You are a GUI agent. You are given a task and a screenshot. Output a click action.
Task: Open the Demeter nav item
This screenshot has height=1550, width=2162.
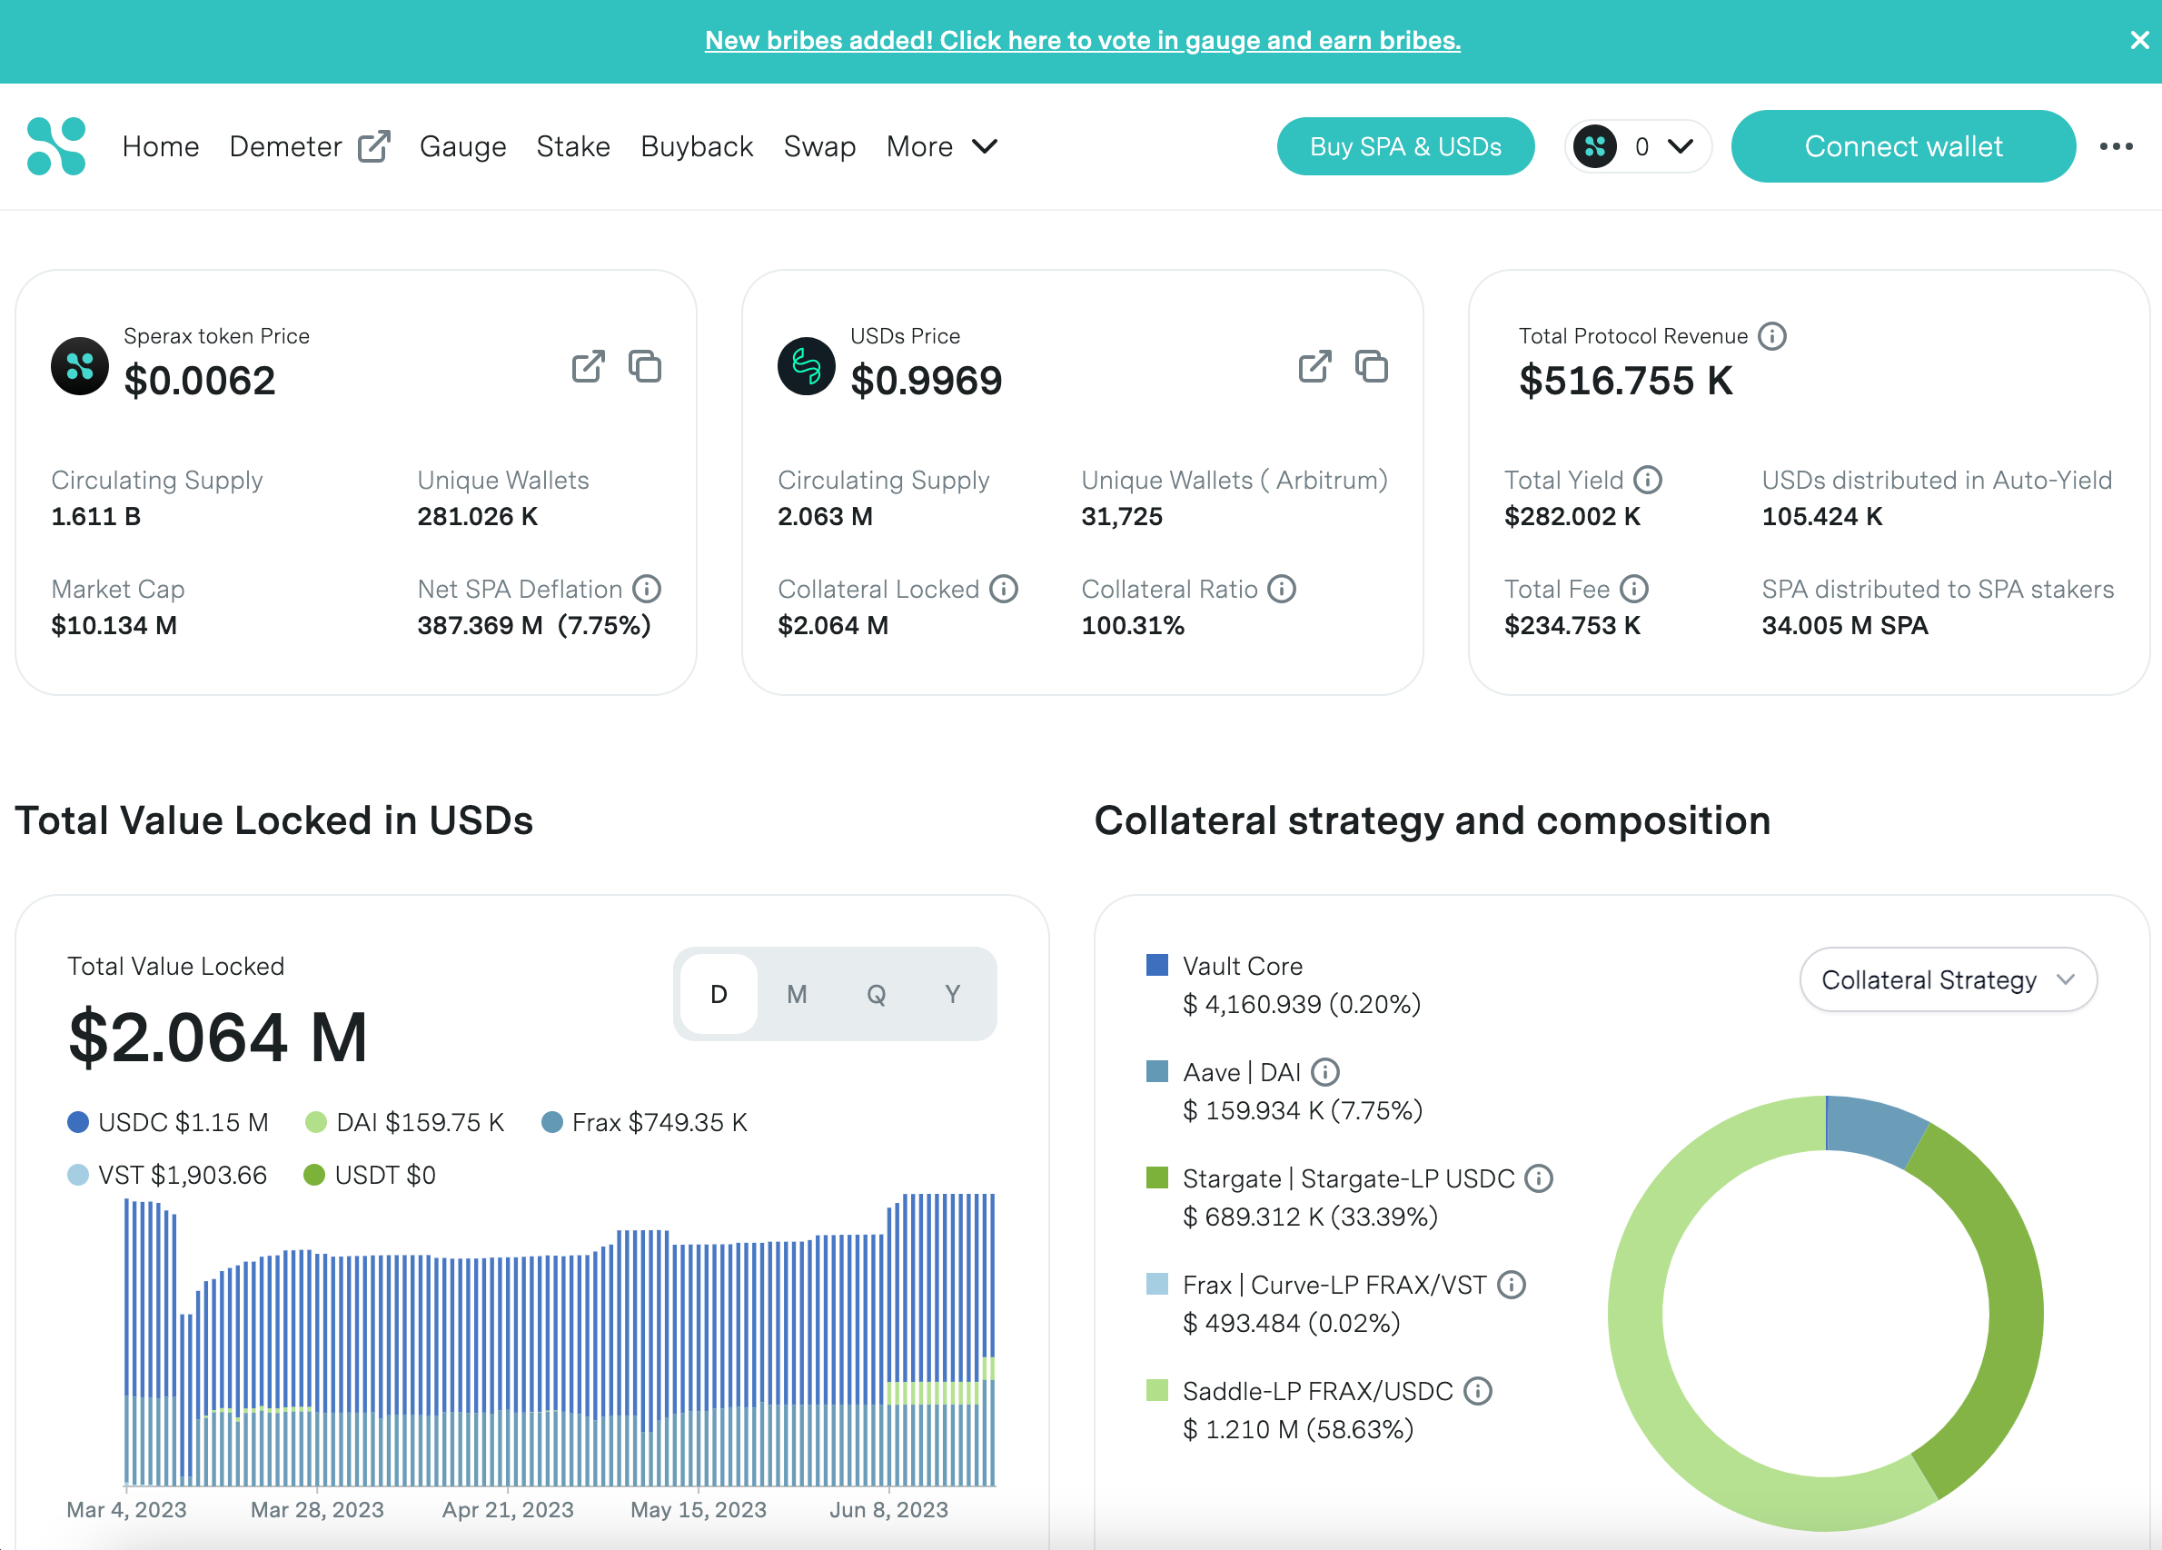285,146
